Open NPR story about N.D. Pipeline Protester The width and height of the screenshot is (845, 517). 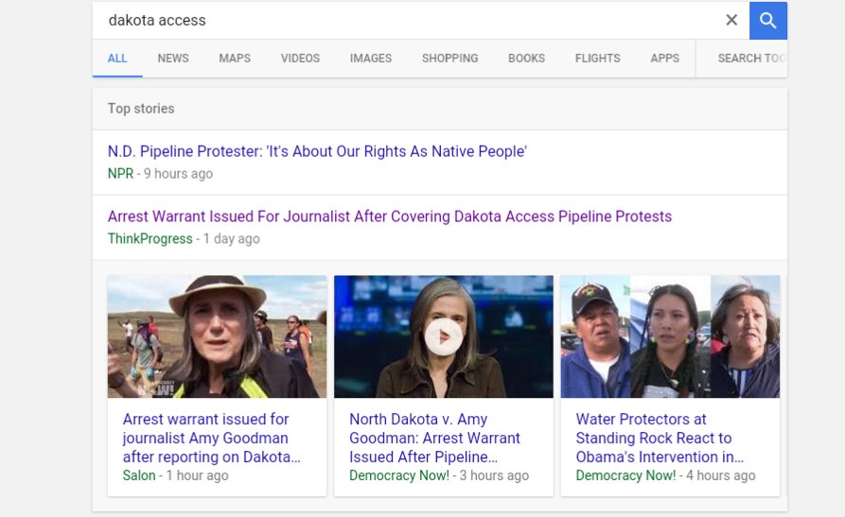coord(317,151)
